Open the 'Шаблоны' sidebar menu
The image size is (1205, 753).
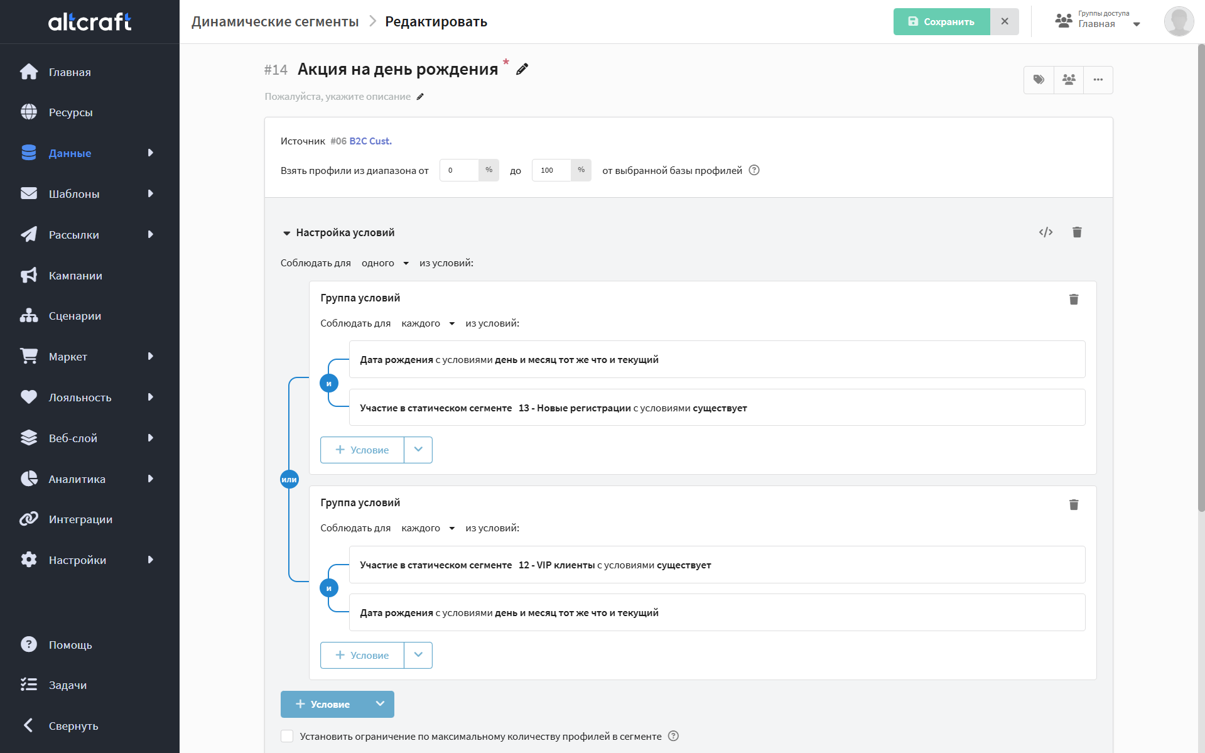[74, 194]
